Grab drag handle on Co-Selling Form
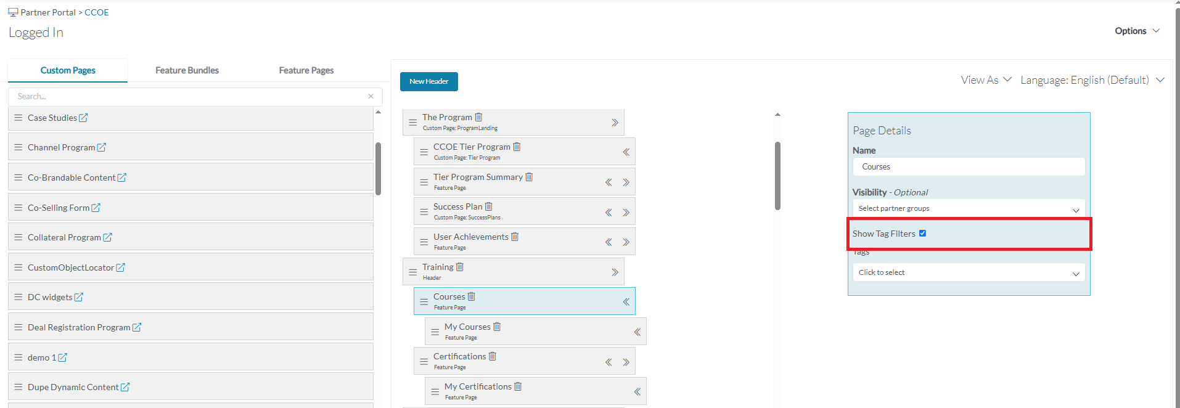This screenshot has width=1180, height=408. pos(18,208)
